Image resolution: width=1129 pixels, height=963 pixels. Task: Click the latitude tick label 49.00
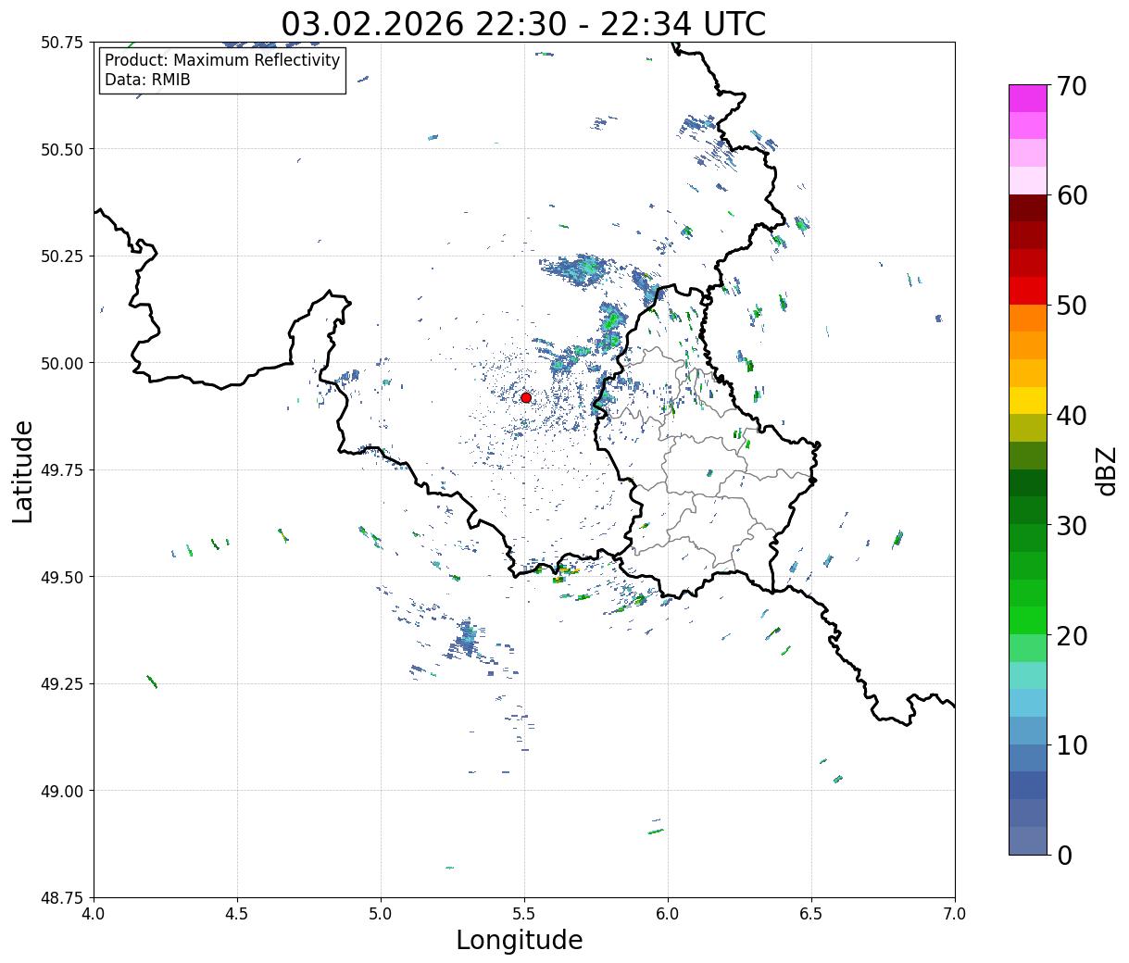(x=62, y=791)
